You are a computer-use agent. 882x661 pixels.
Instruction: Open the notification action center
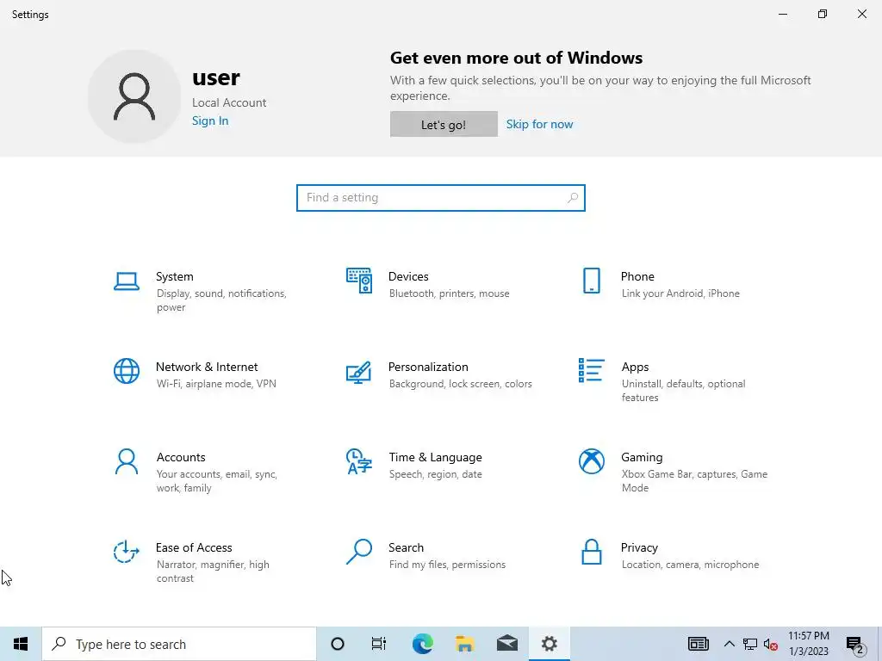(855, 645)
